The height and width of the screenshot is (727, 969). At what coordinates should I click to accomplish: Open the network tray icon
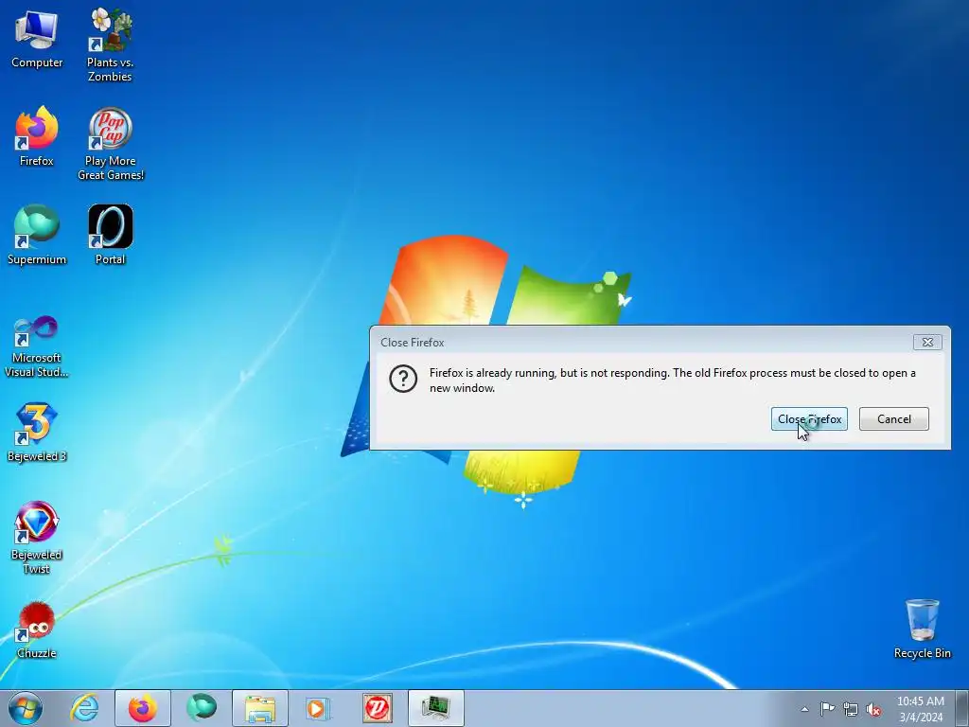851,709
